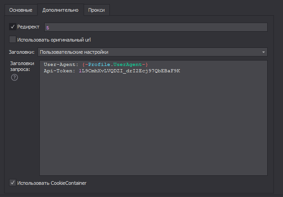Viewport: 283px width, 197px height.
Task: Click the redirect count field showing 5
Action: 155,28
